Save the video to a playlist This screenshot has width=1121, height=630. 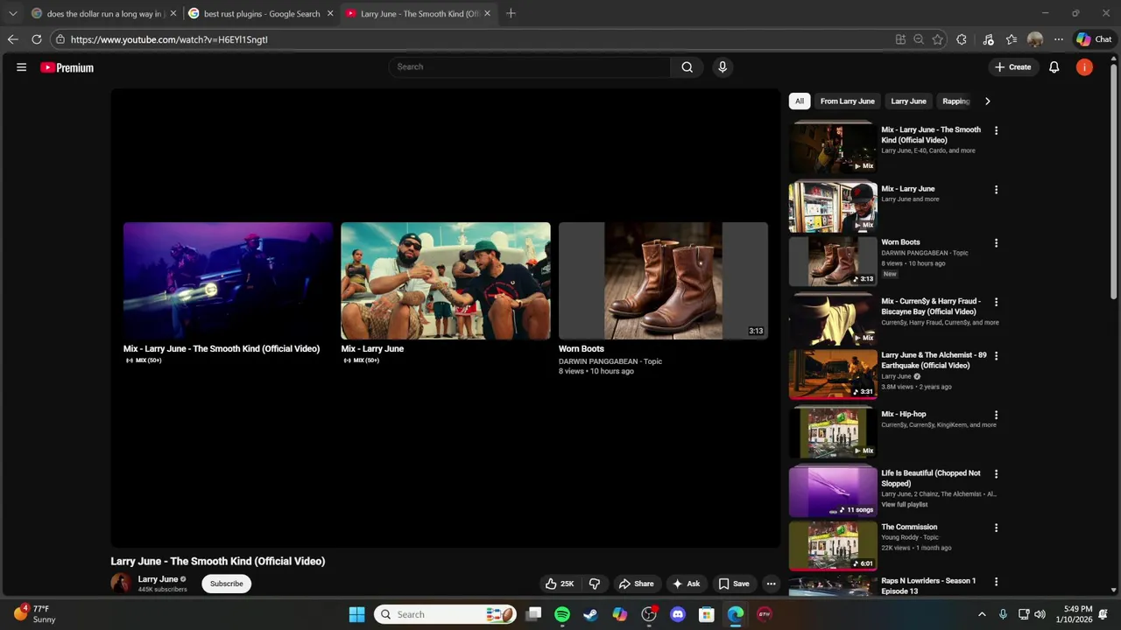click(734, 584)
